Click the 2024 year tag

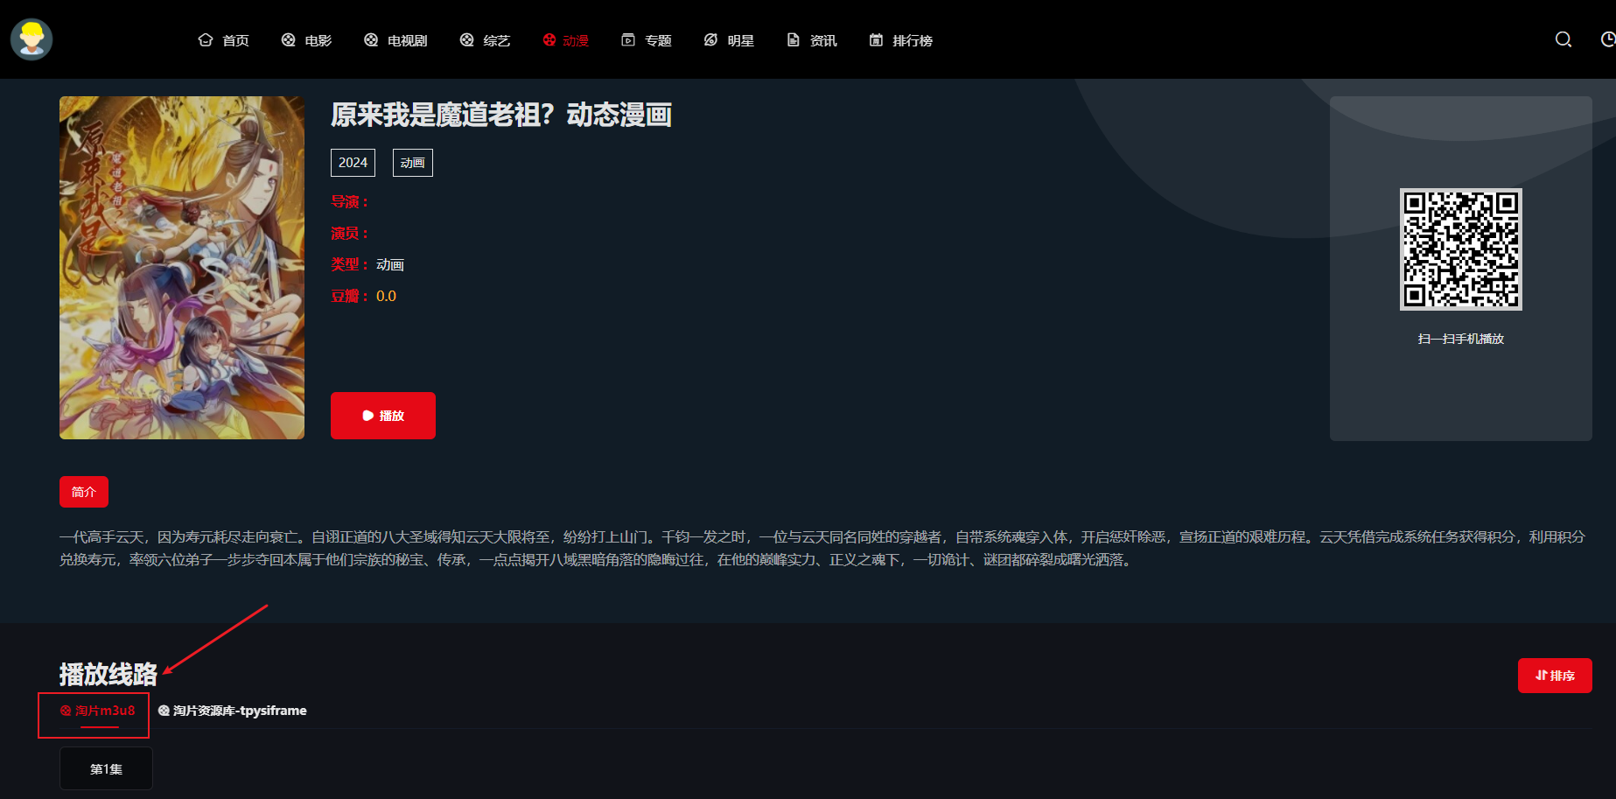(x=353, y=163)
